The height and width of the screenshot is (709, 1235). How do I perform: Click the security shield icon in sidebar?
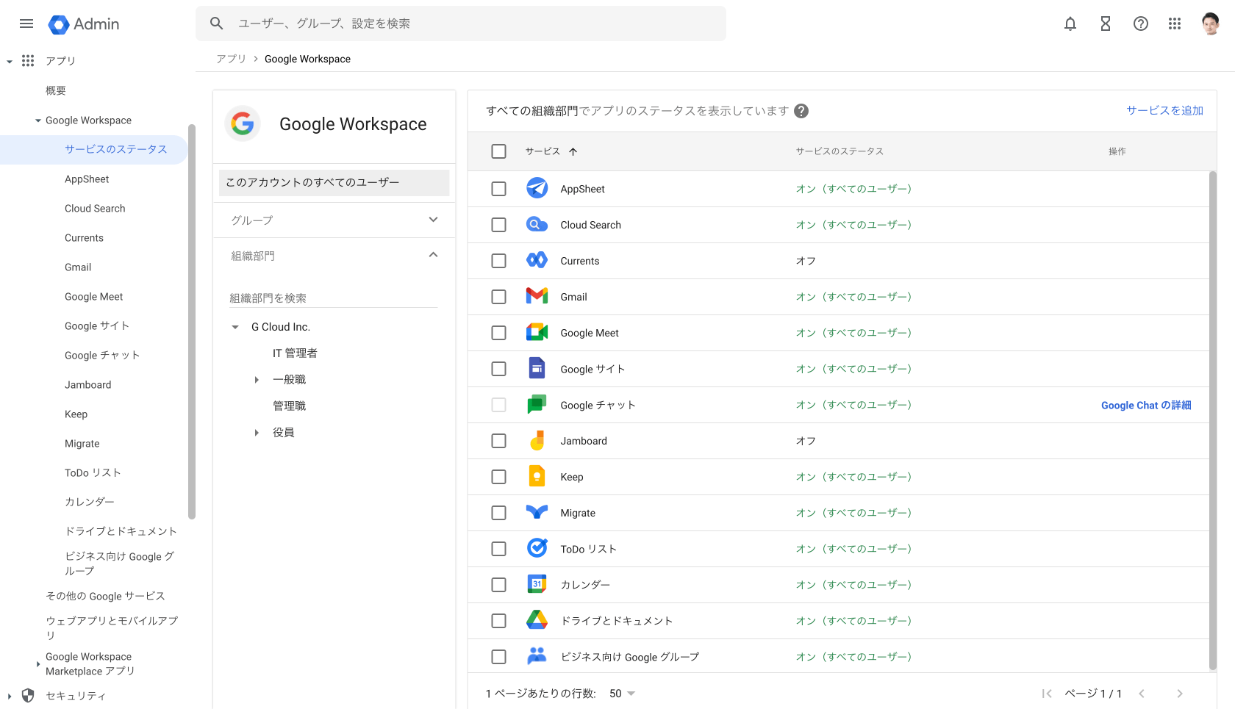click(28, 696)
